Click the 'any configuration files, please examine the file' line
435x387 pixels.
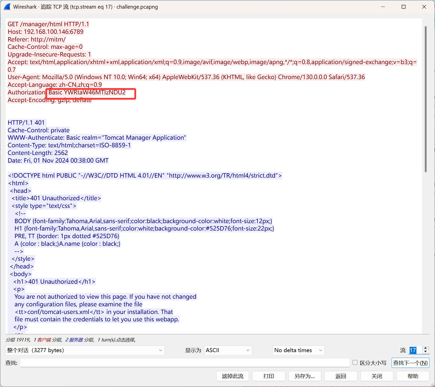[x=78, y=304]
